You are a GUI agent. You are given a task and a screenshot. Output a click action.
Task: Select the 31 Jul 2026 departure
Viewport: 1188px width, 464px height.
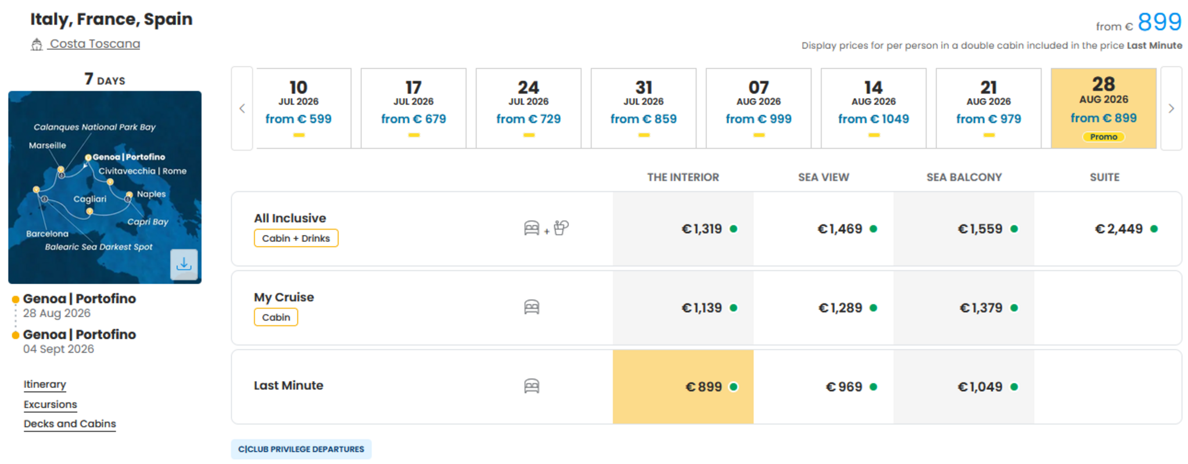[x=644, y=108]
